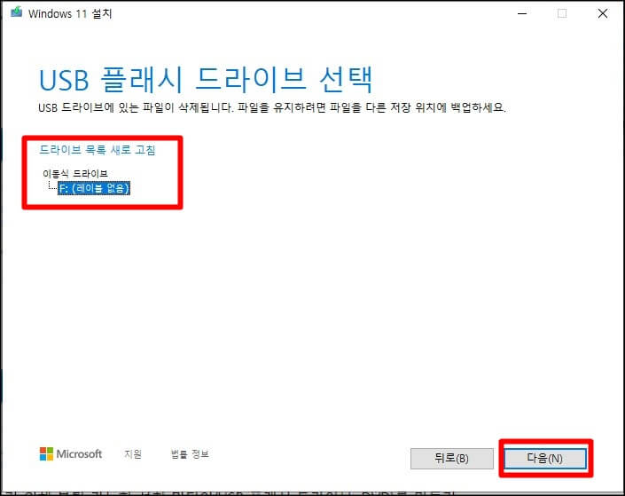Select the F: (레이블 없음) drive
625x496 pixels.
94,188
